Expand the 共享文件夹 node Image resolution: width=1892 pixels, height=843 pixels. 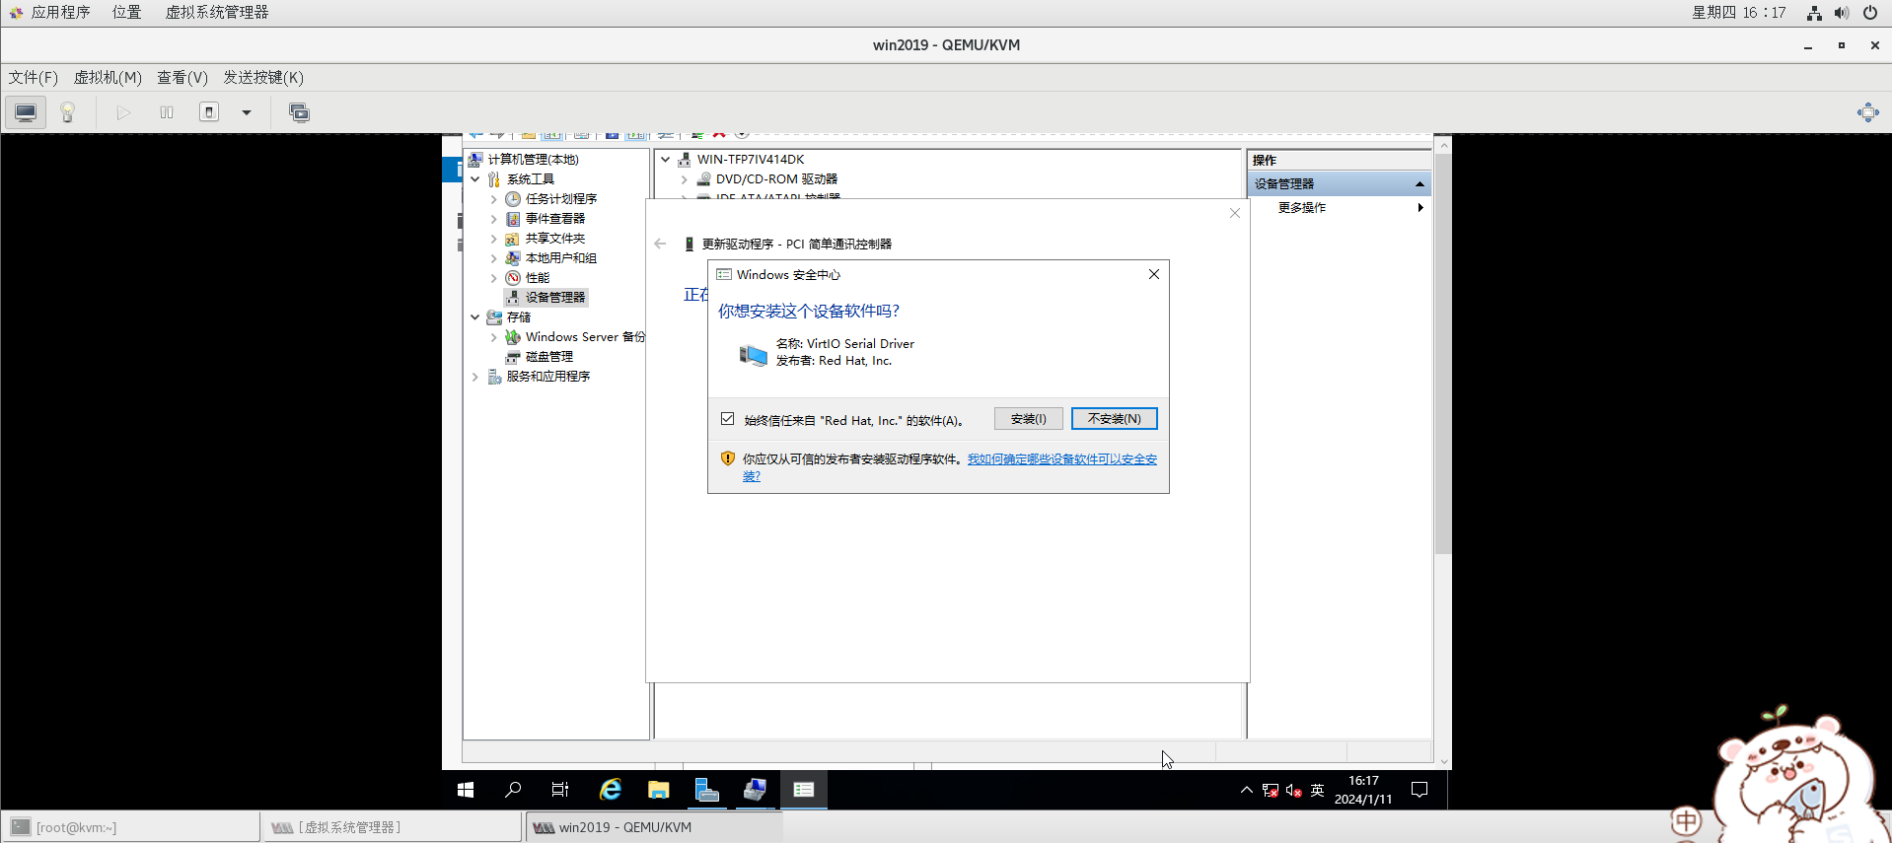[494, 239]
